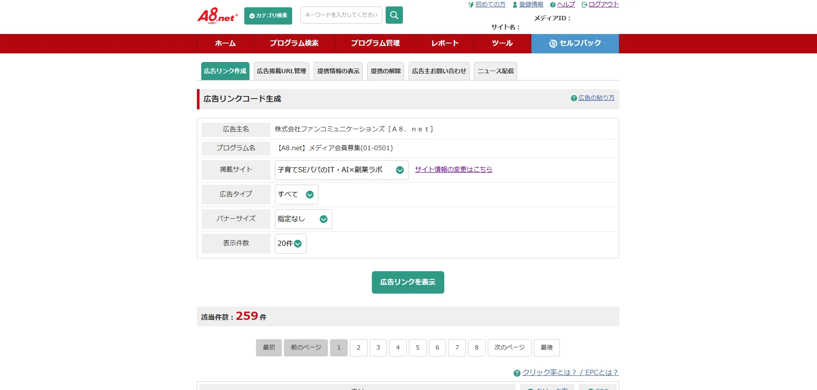The image size is (817, 390).
Task: Open the プログラム検索 menu
Action: pyautogui.click(x=294, y=43)
